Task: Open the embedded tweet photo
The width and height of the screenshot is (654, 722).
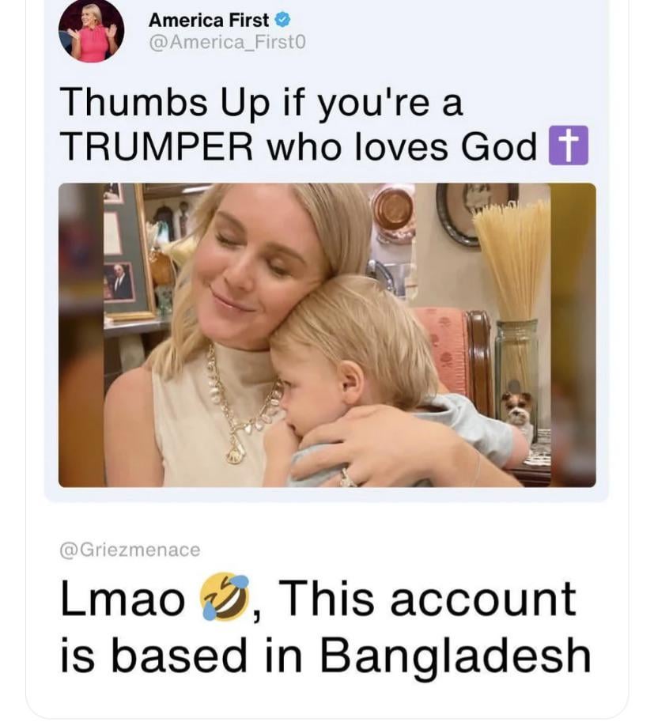Action: pyautogui.click(x=327, y=335)
